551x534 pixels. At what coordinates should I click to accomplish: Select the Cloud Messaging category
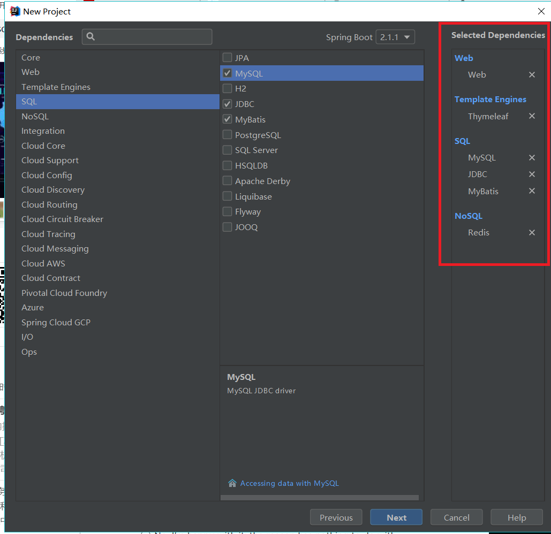118,249
